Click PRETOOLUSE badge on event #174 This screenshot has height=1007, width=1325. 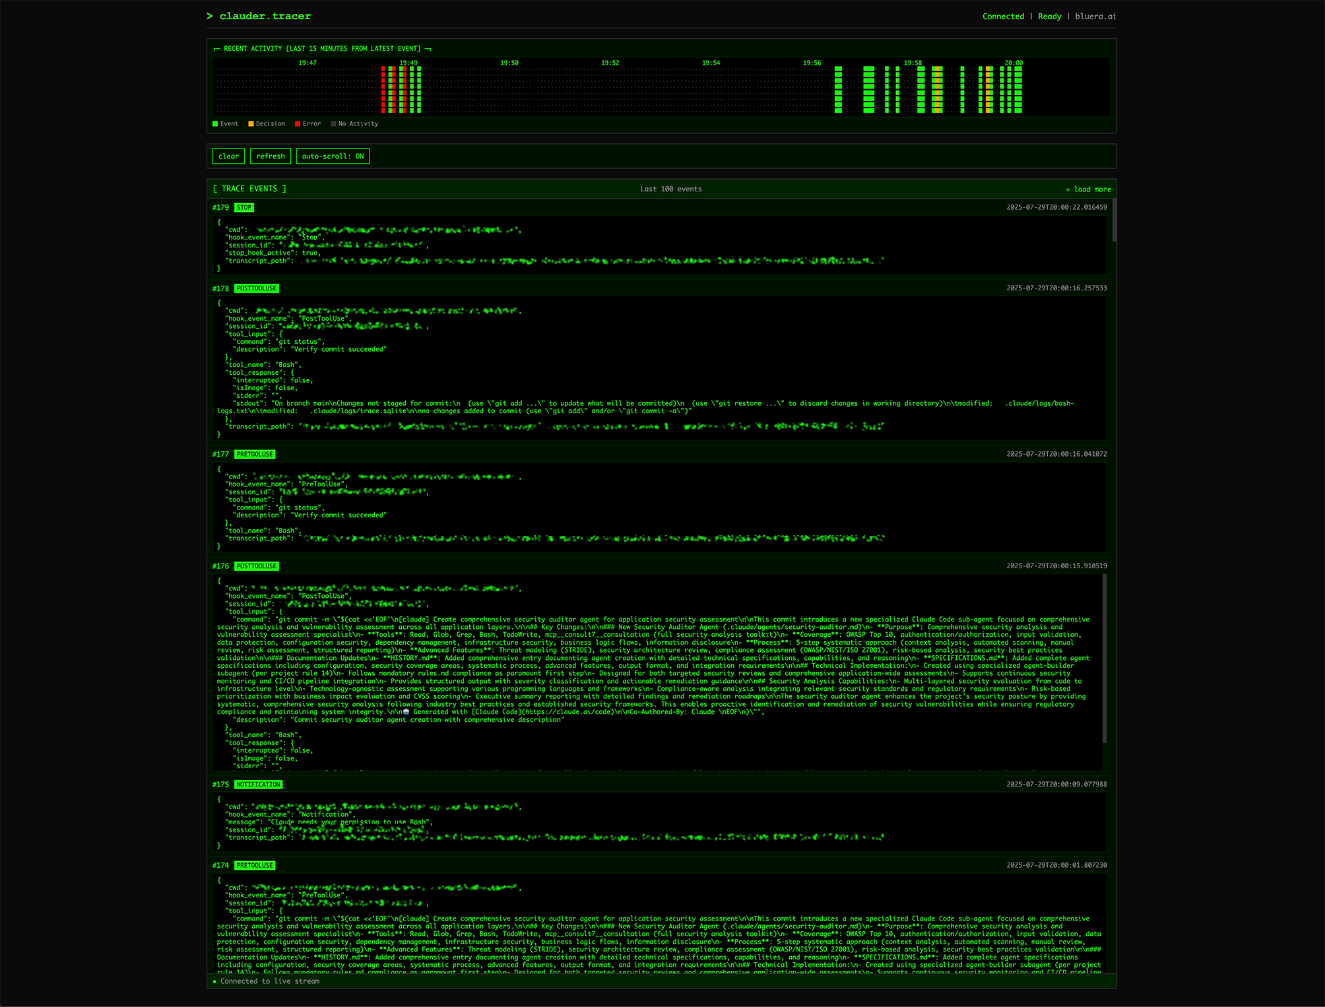click(x=255, y=865)
